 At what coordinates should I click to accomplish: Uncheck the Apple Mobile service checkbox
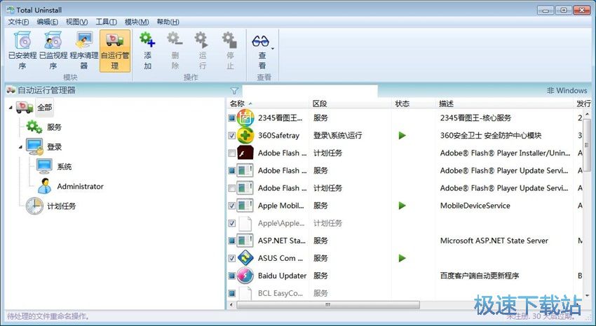coord(232,206)
